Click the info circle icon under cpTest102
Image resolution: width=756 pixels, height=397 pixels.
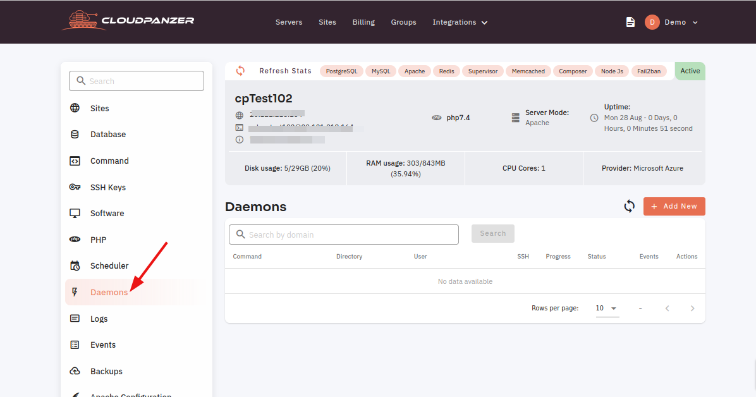tap(239, 140)
